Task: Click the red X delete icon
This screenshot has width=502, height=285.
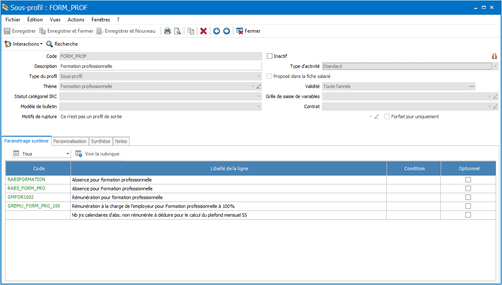Action: coord(204,31)
